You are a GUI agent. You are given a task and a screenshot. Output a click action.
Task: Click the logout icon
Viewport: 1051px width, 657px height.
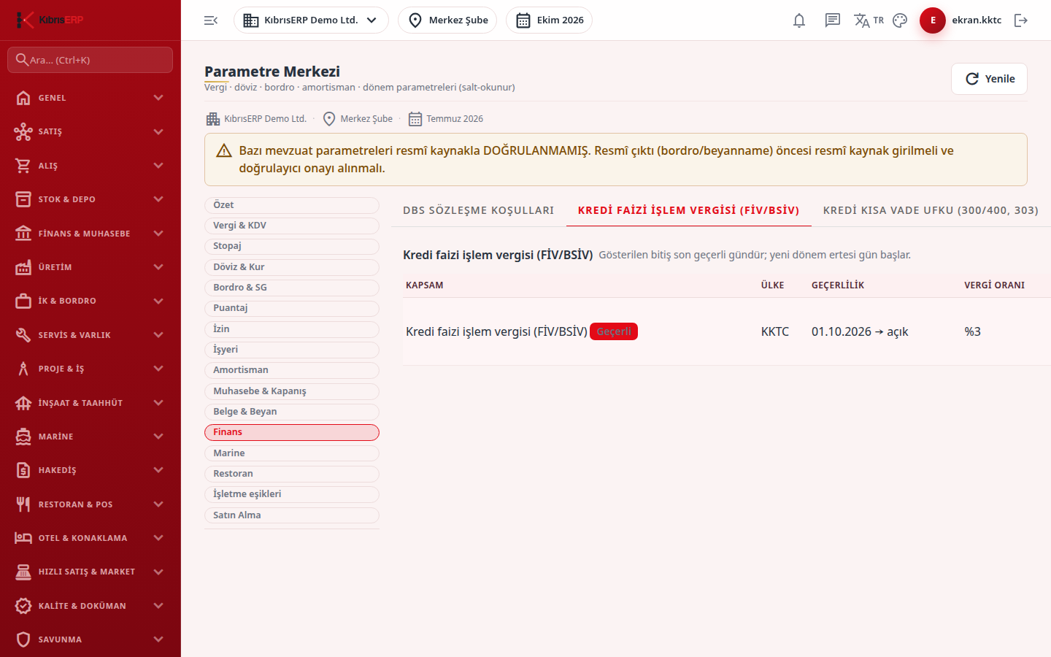tap(1021, 20)
